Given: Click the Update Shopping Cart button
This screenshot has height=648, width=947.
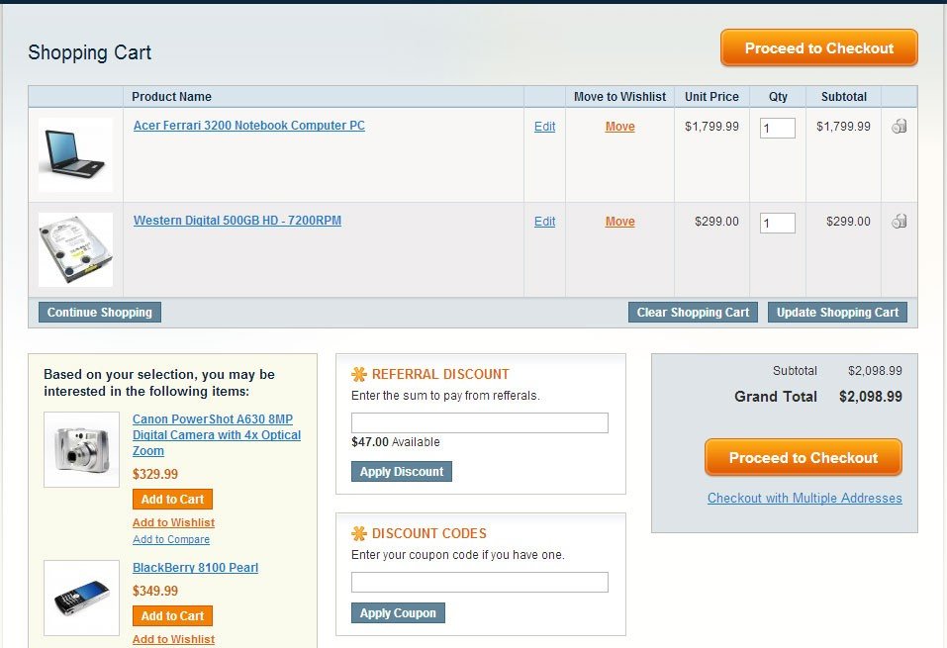Looking at the screenshot, I should click(838, 313).
